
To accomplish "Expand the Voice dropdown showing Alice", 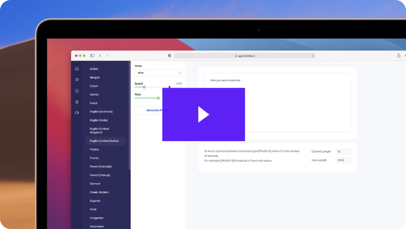I will click(158, 73).
